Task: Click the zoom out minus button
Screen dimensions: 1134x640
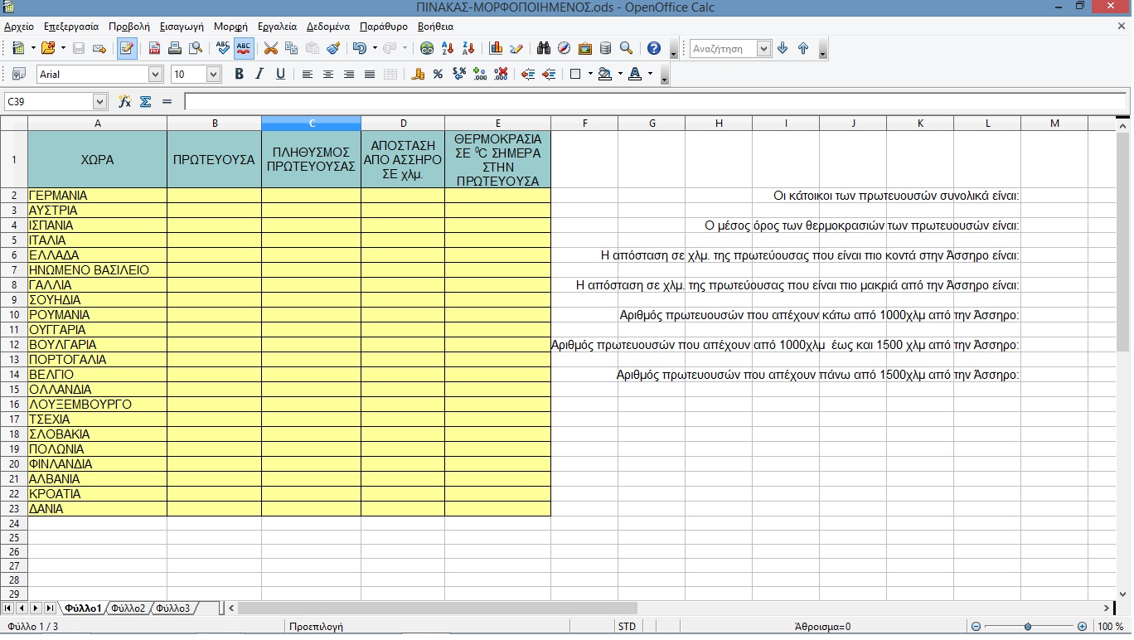Action: (976, 627)
